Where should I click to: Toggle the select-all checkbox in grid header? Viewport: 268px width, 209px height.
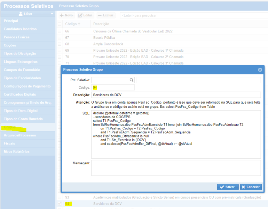click(60, 24)
